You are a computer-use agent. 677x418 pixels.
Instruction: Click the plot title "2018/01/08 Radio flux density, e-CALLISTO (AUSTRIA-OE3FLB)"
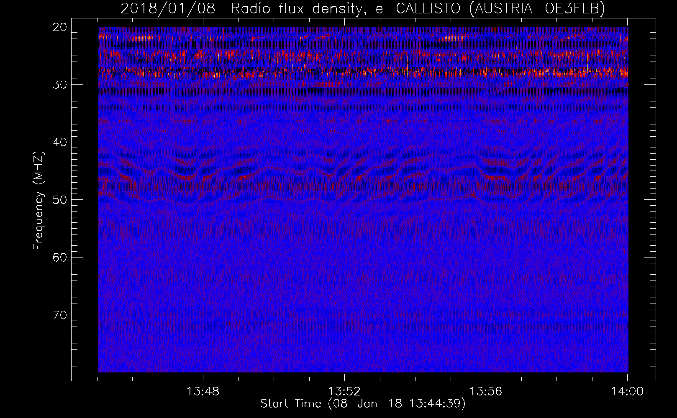(x=363, y=8)
